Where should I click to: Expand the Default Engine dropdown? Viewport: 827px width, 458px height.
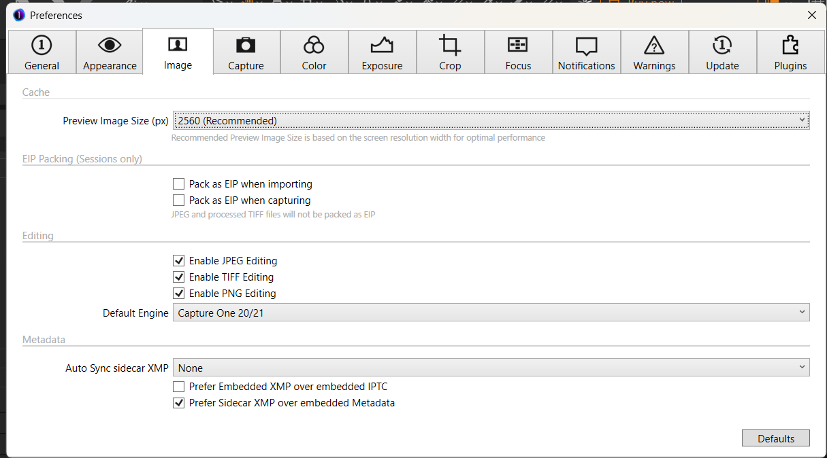tap(491, 313)
